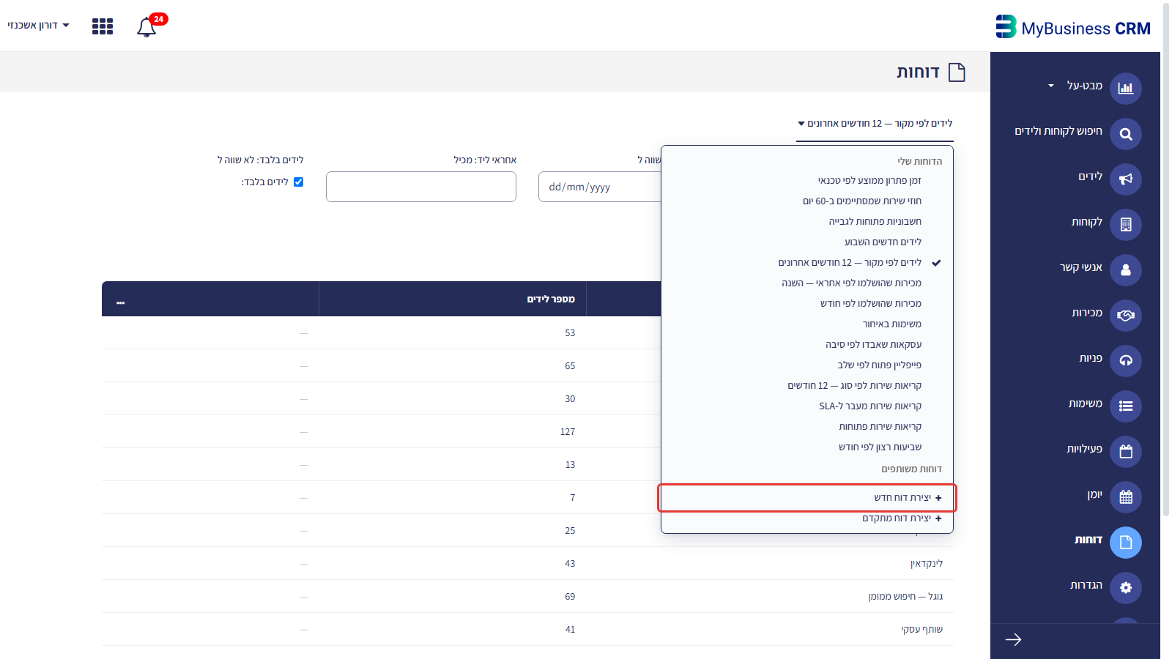Toggle the לידים בלבד checkbox
1172x659 pixels.
point(298,182)
